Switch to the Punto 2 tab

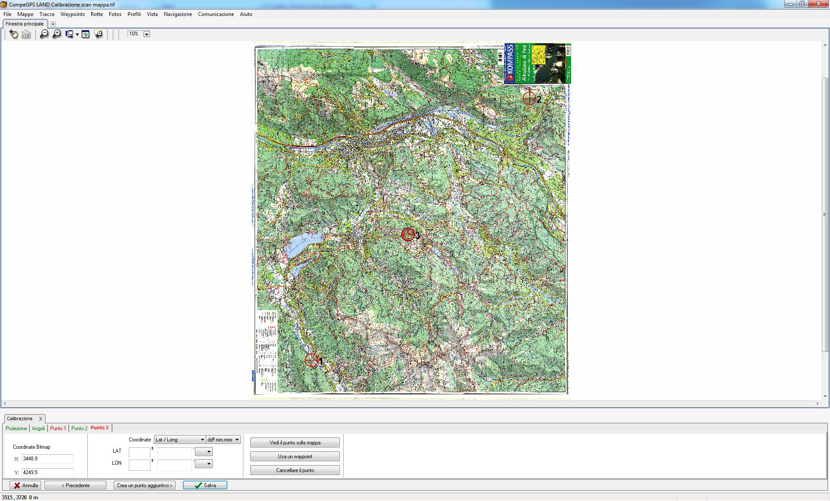point(79,428)
